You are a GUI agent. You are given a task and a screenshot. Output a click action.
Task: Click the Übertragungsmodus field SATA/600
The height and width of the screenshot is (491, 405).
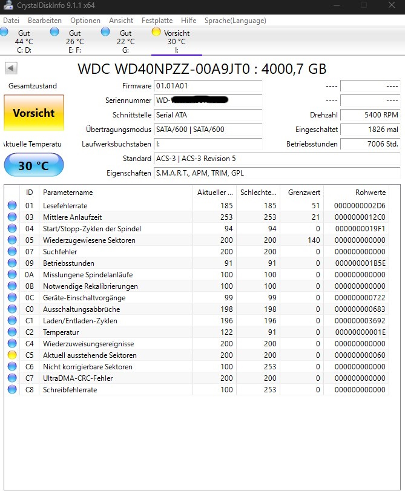click(x=208, y=130)
